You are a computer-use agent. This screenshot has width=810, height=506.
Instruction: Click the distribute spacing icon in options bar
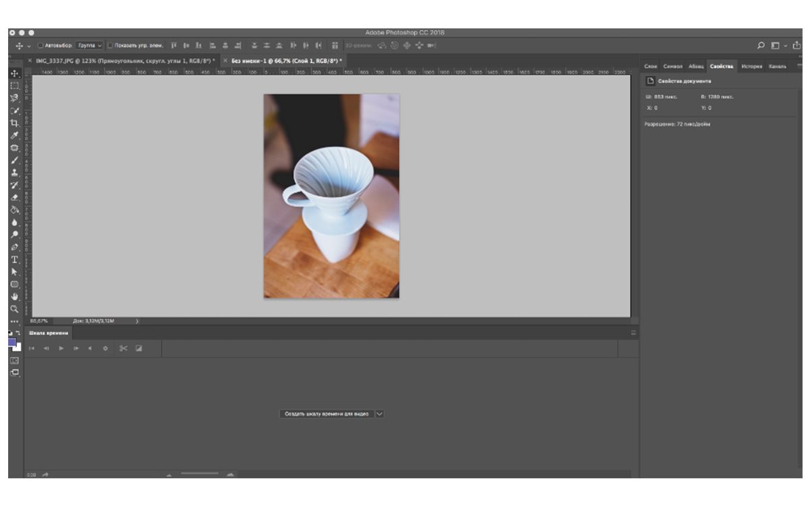(335, 45)
